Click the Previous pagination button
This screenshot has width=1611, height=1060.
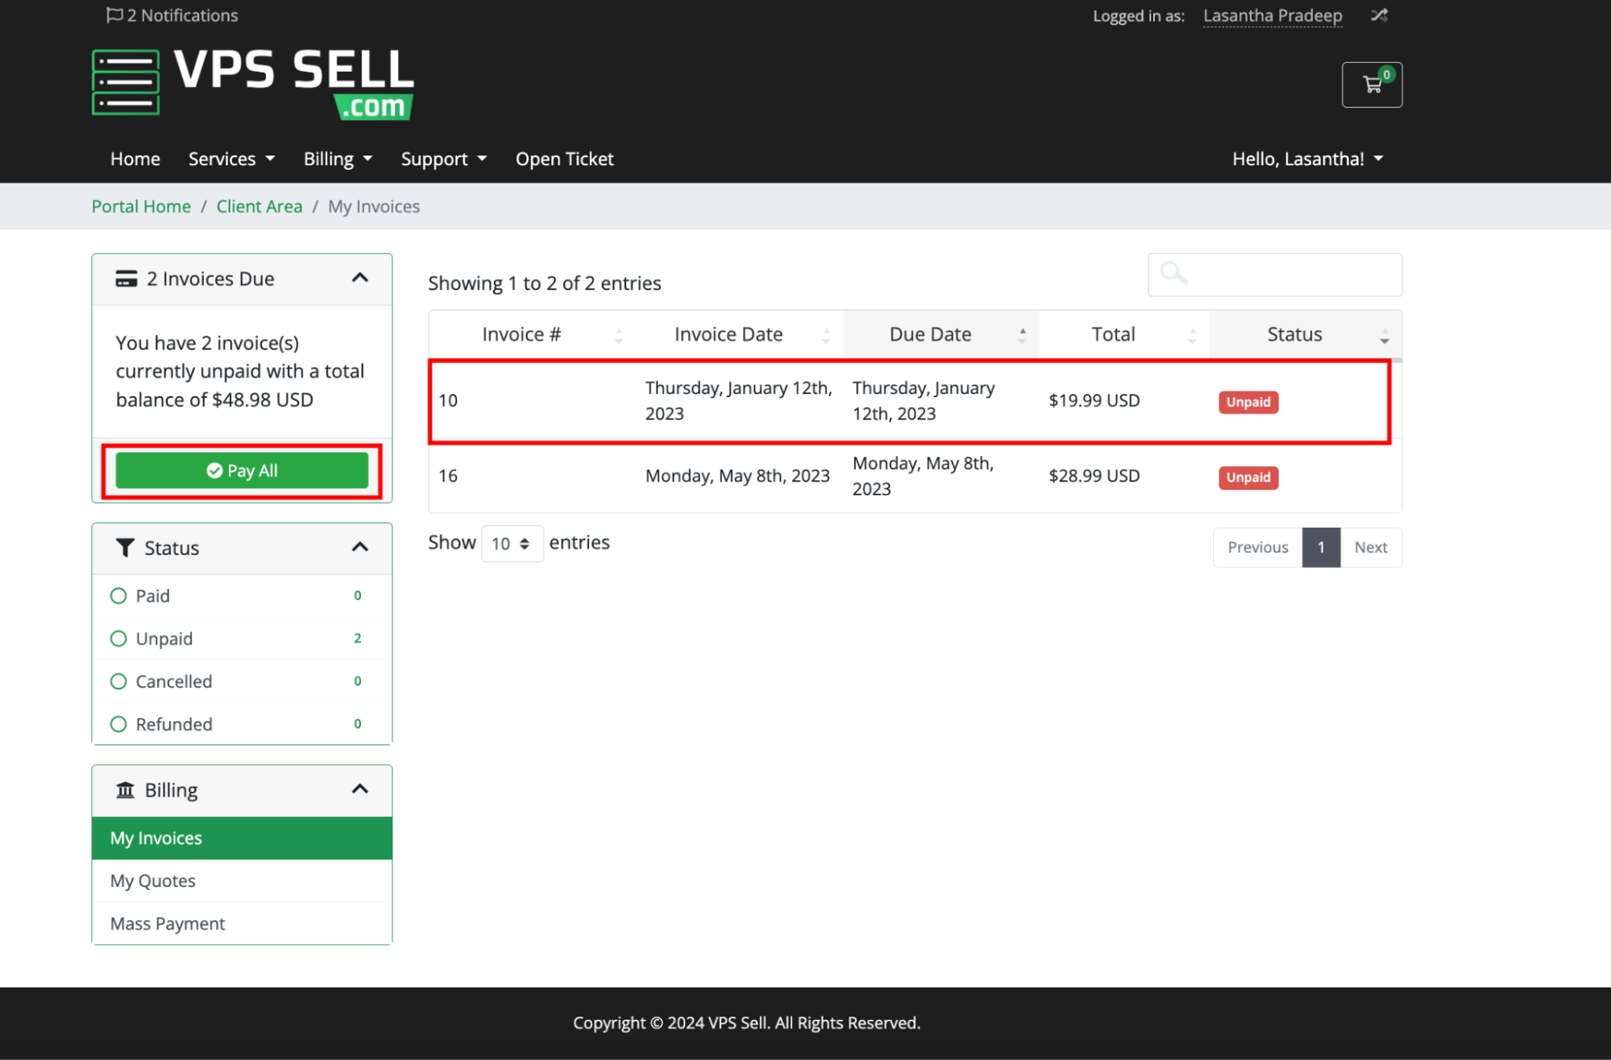1257,547
